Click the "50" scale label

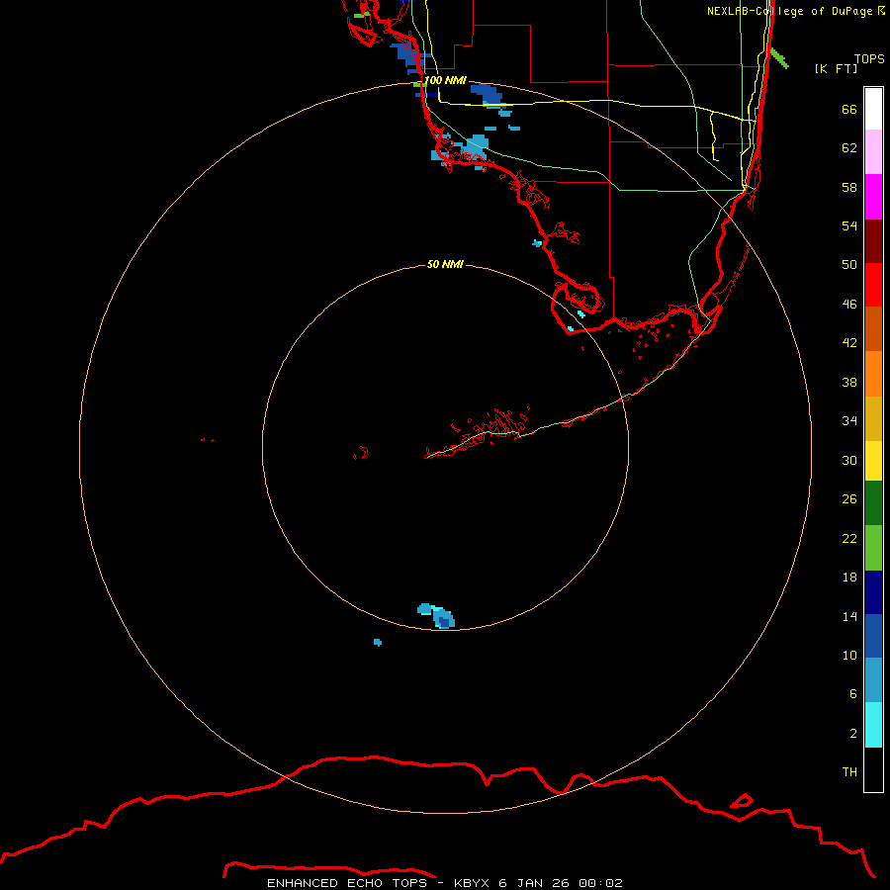point(849,264)
